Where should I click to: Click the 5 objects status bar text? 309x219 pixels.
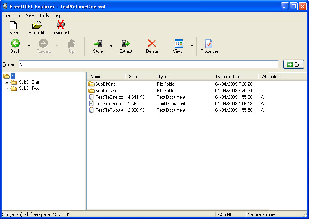pos(36,214)
